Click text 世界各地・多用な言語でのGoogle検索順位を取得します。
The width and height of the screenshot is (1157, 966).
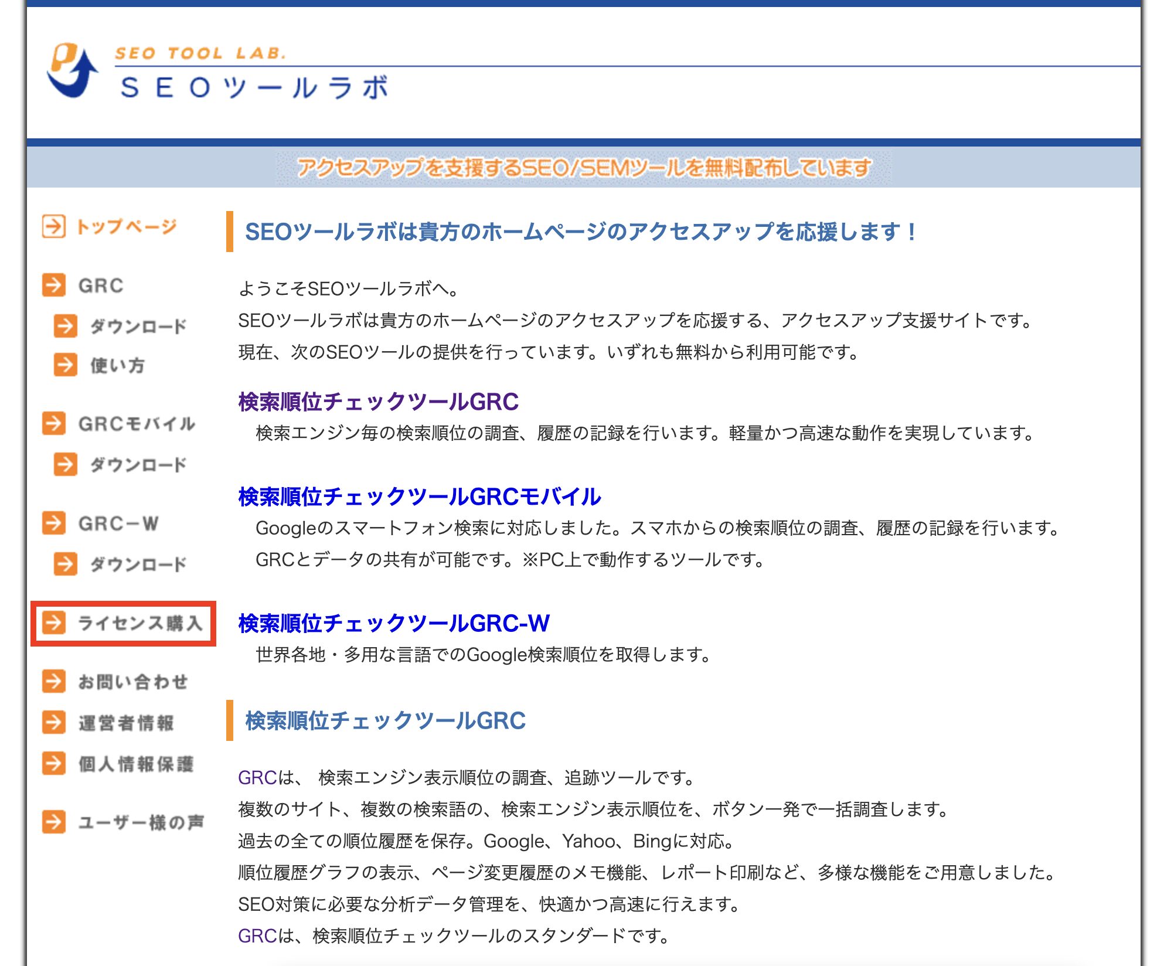(x=484, y=654)
